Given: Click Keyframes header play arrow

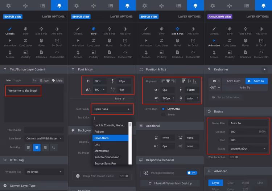Looking at the screenshot, I should coord(264,69).
